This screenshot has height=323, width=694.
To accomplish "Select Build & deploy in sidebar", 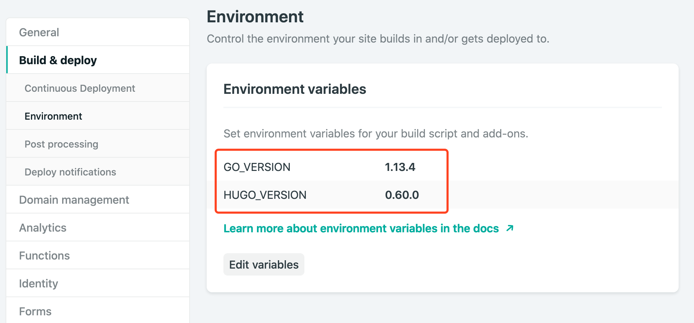I will [58, 60].
